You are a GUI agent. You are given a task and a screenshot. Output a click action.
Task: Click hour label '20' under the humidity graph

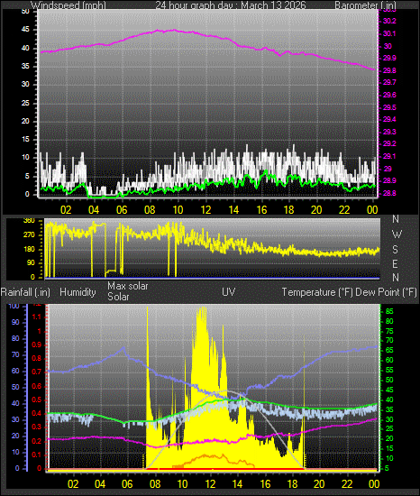[x=319, y=484]
